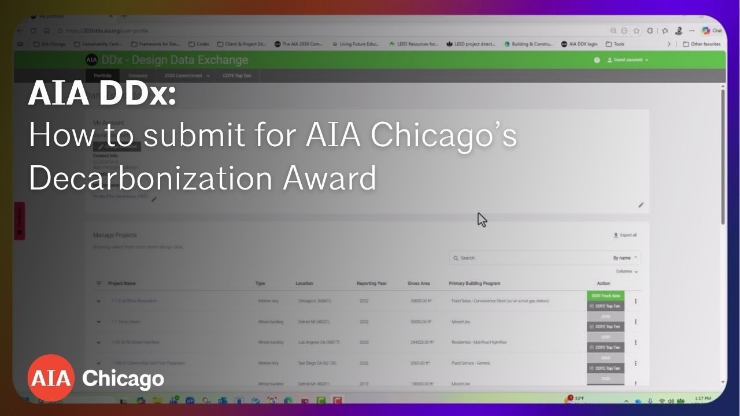Show more bookmarks overflow chevron
The image size is (740, 416).
(669, 44)
